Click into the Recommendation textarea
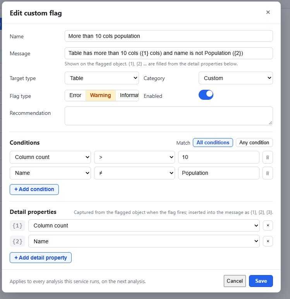Viewport: 290px width, 299px height. (x=168, y=116)
